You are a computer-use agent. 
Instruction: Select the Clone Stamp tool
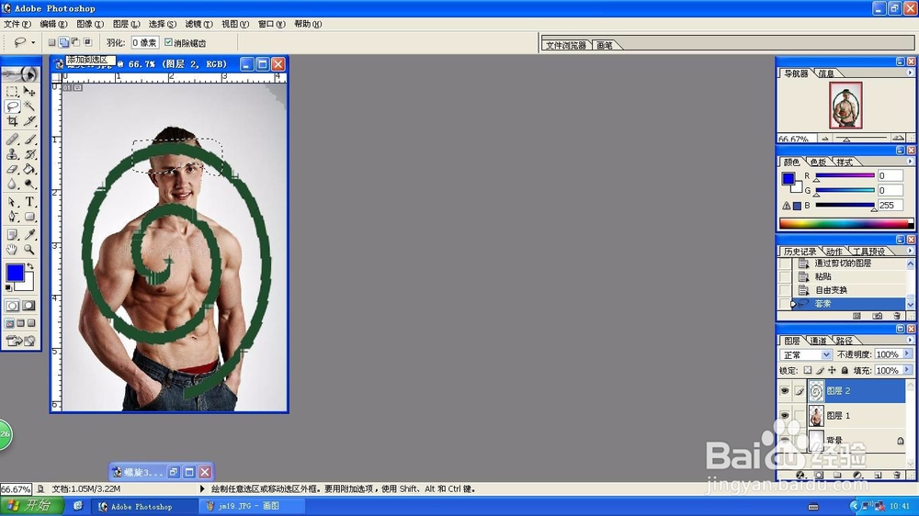pyautogui.click(x=12, y=154)
